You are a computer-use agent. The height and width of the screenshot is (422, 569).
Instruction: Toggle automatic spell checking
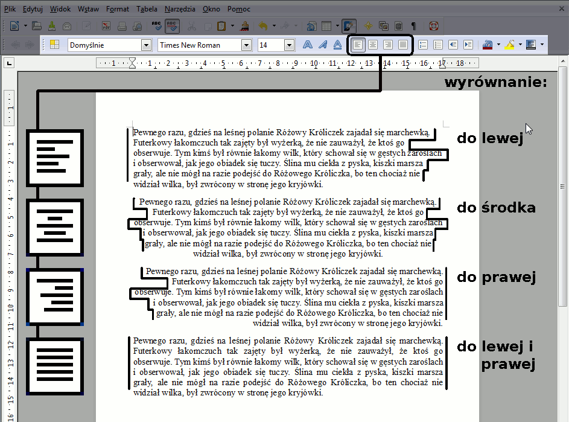[172, 26]
